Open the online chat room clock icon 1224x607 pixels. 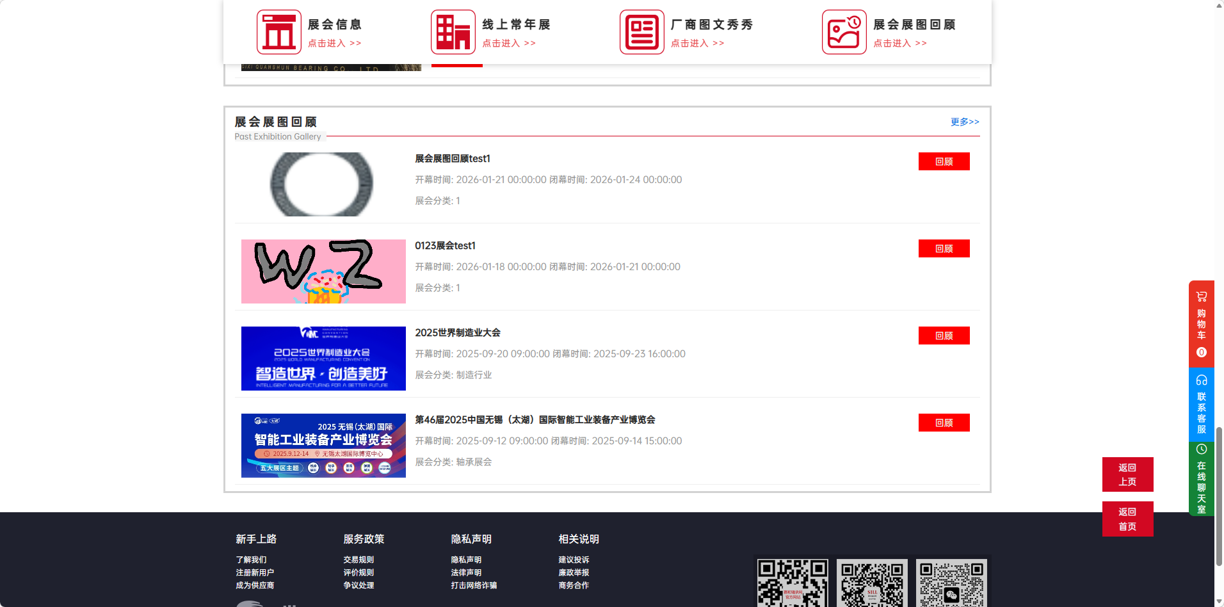(x=1201, y=449)
